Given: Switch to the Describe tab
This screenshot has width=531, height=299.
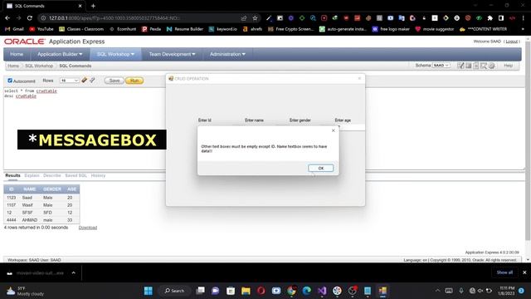Looking at the screenshot, I should pyautogui.click(x=52, y=175).
